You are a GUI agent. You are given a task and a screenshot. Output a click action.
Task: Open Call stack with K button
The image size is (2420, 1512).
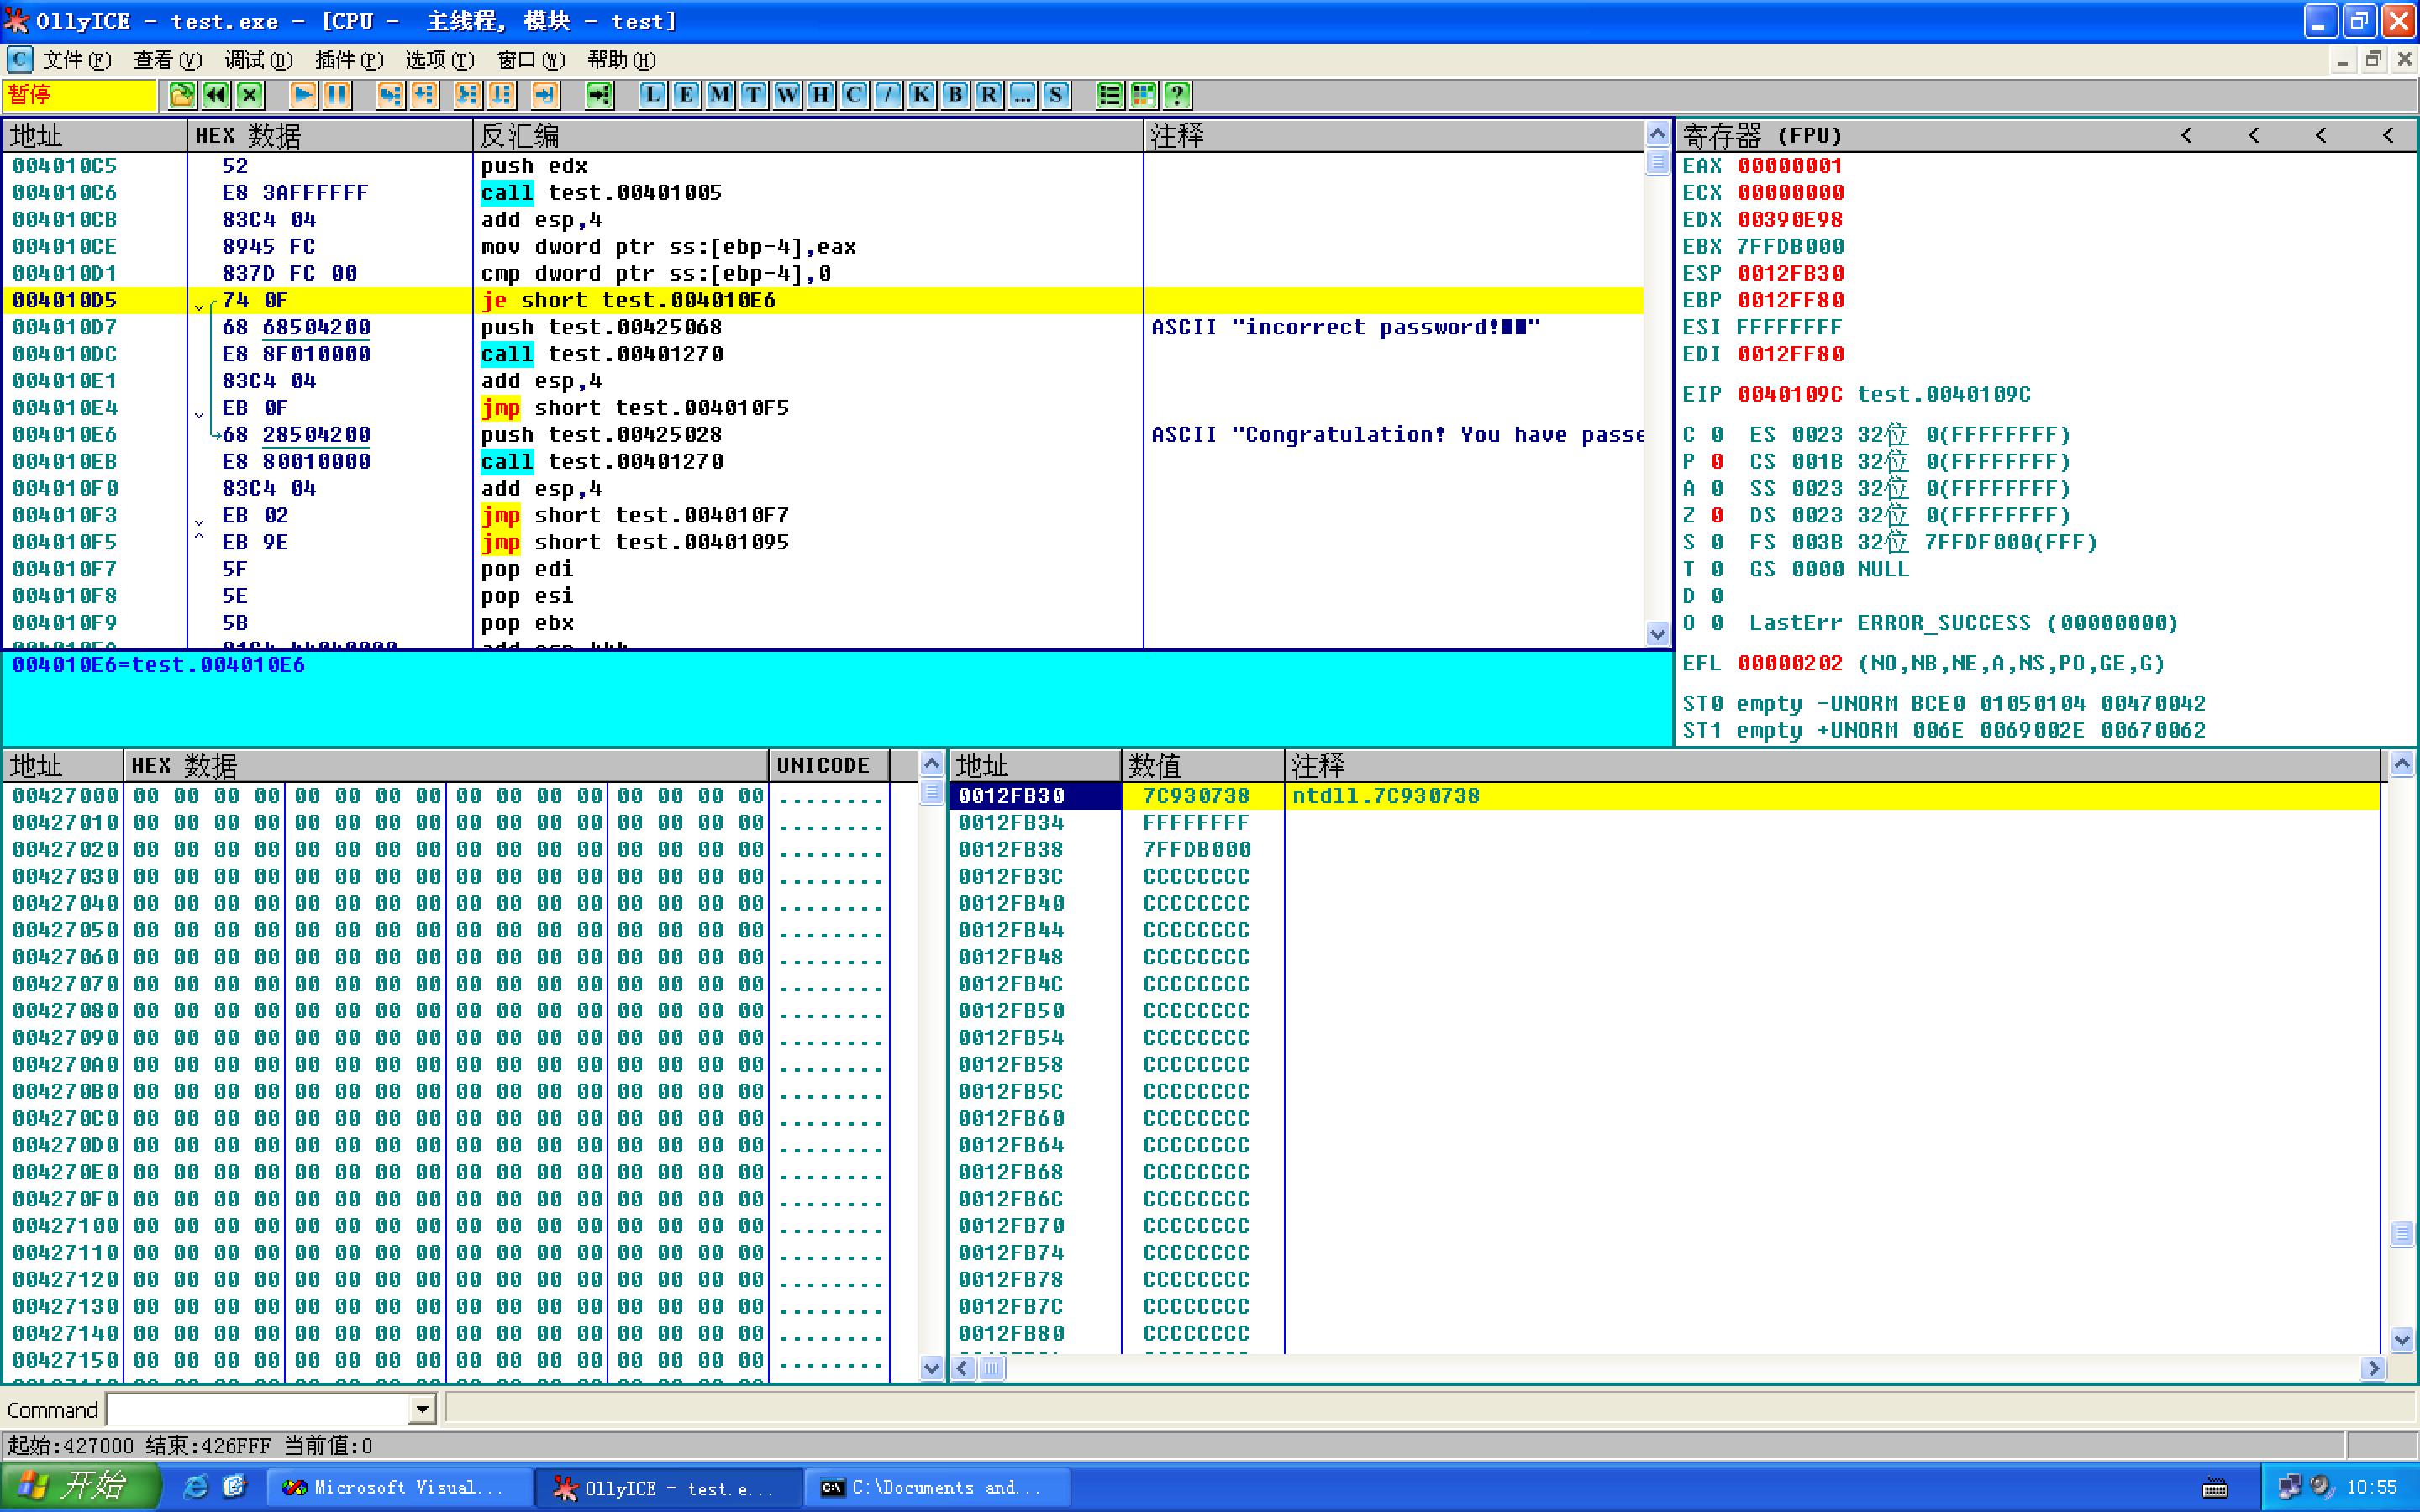922,95
